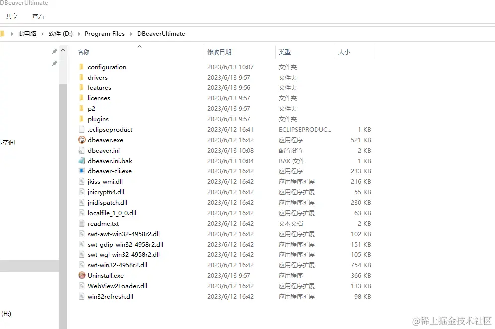This screenshot has width=495, height=329.
Task: Click the win32refresh.dll file icon
Action: pos(82,296)
